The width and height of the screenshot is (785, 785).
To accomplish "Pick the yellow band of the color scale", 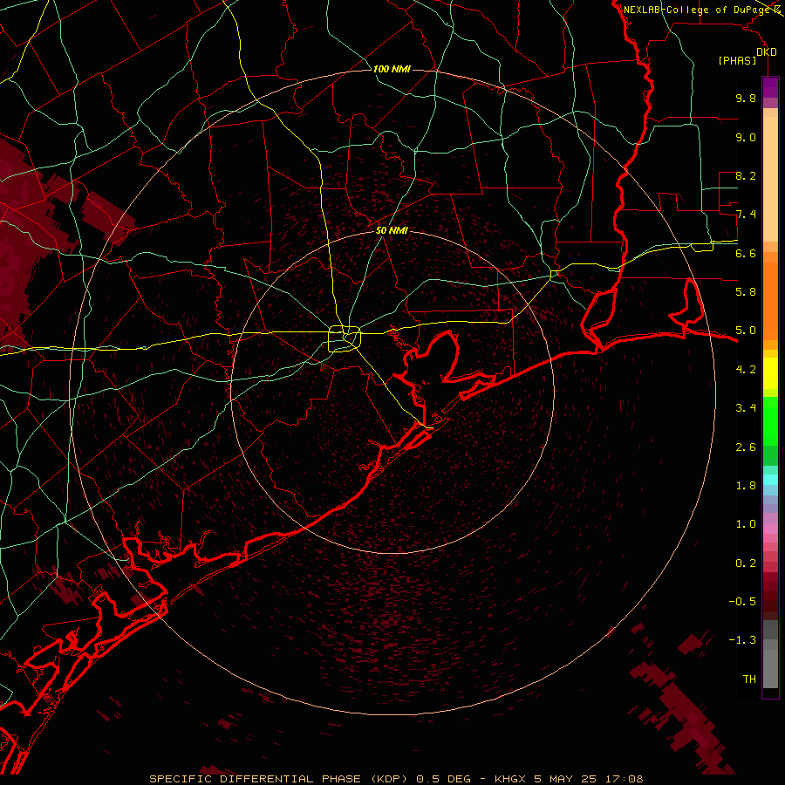I will pos(770,373).
